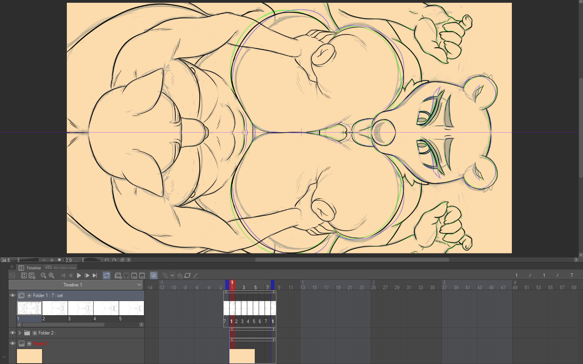This screenshot has width=583, height=364.
Task: Rotate canvas left
Action: [x=107, y=260]
